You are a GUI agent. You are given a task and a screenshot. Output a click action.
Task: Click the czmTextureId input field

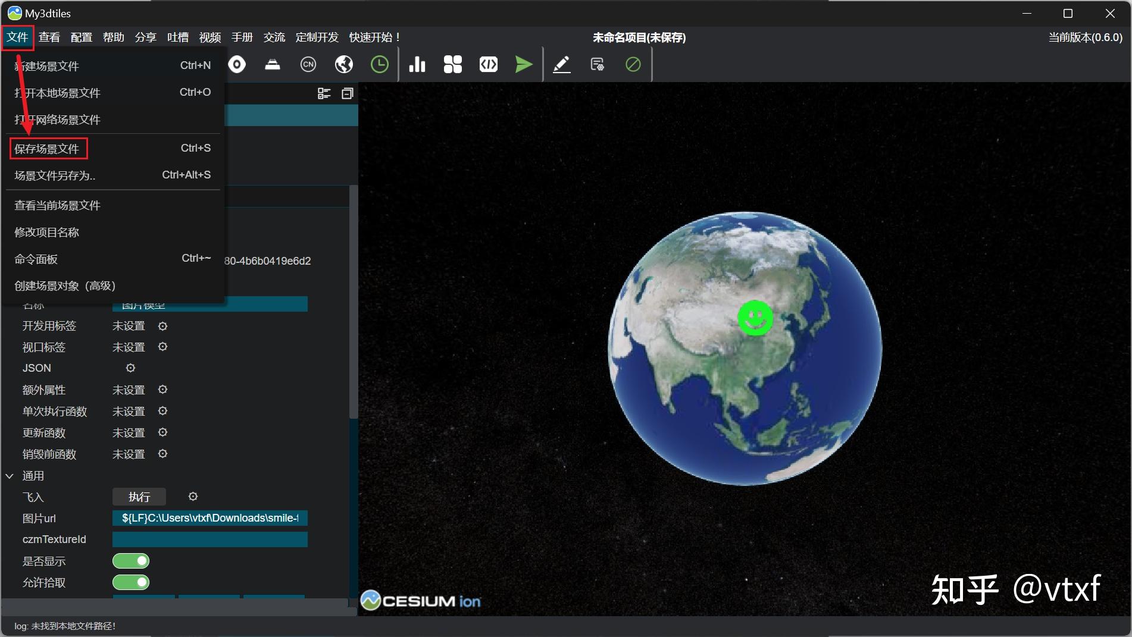pos(210,539)
